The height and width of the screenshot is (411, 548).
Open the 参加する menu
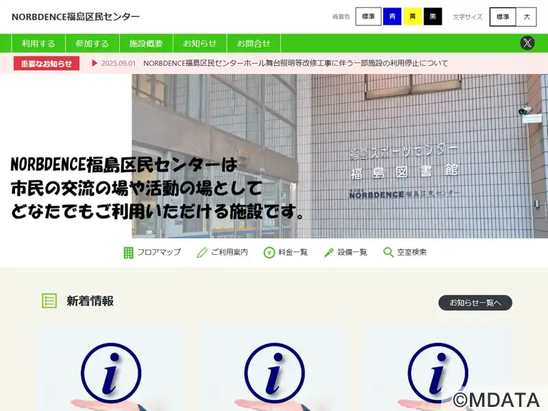(92, 43)
